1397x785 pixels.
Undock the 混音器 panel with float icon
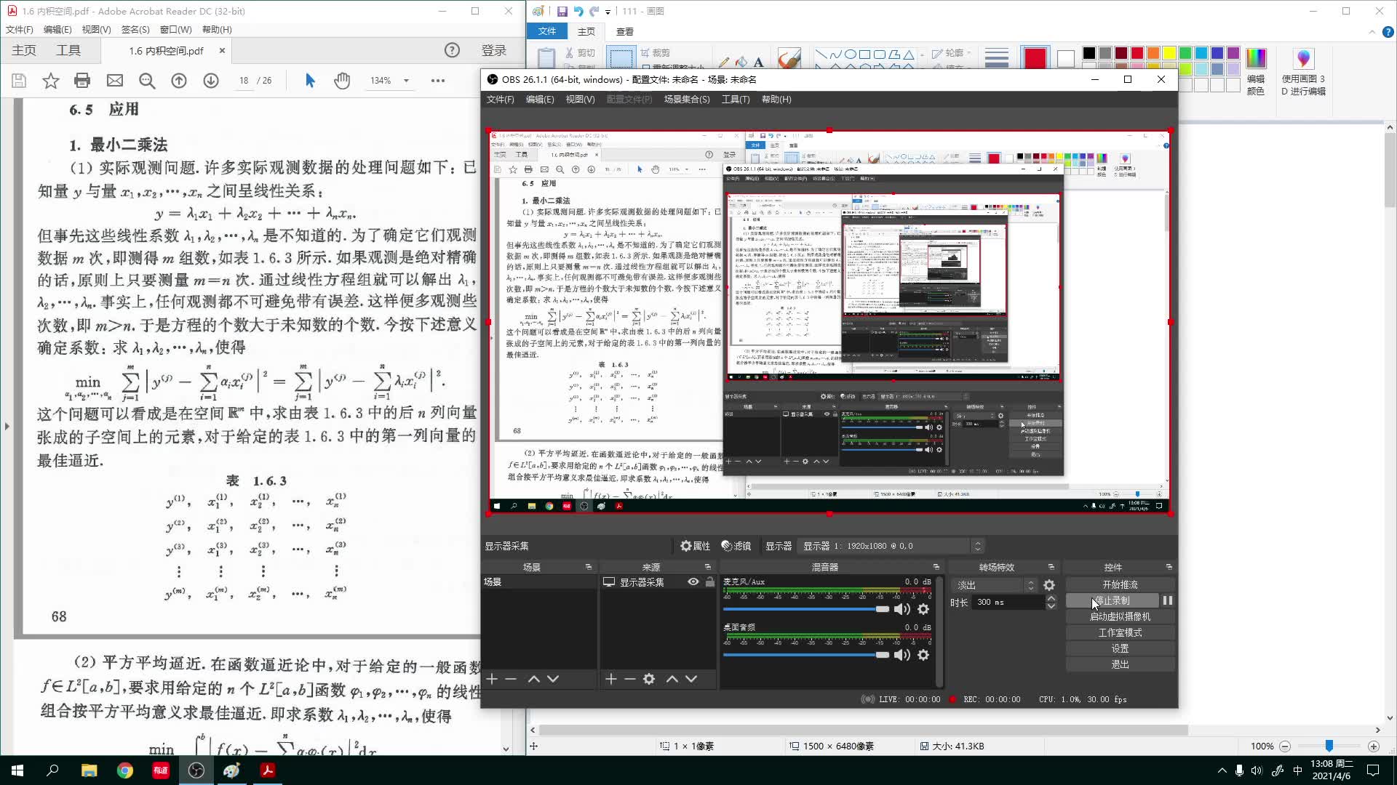(936, 567)
